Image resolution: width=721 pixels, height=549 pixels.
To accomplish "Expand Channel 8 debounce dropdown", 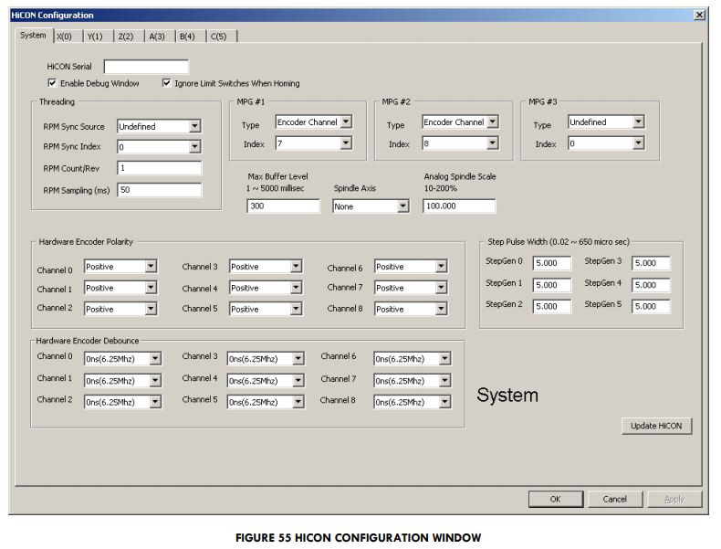I will pos(444,402).
